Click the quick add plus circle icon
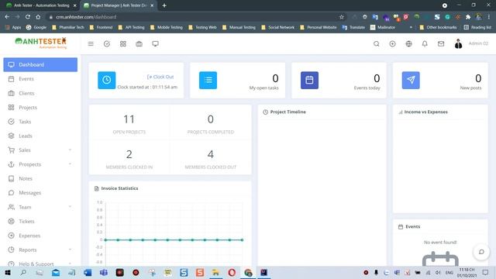 point(393,43)
